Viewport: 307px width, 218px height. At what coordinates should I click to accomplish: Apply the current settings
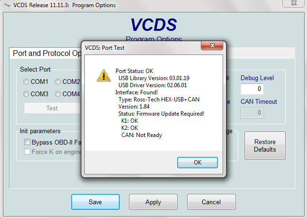point(153,202)
